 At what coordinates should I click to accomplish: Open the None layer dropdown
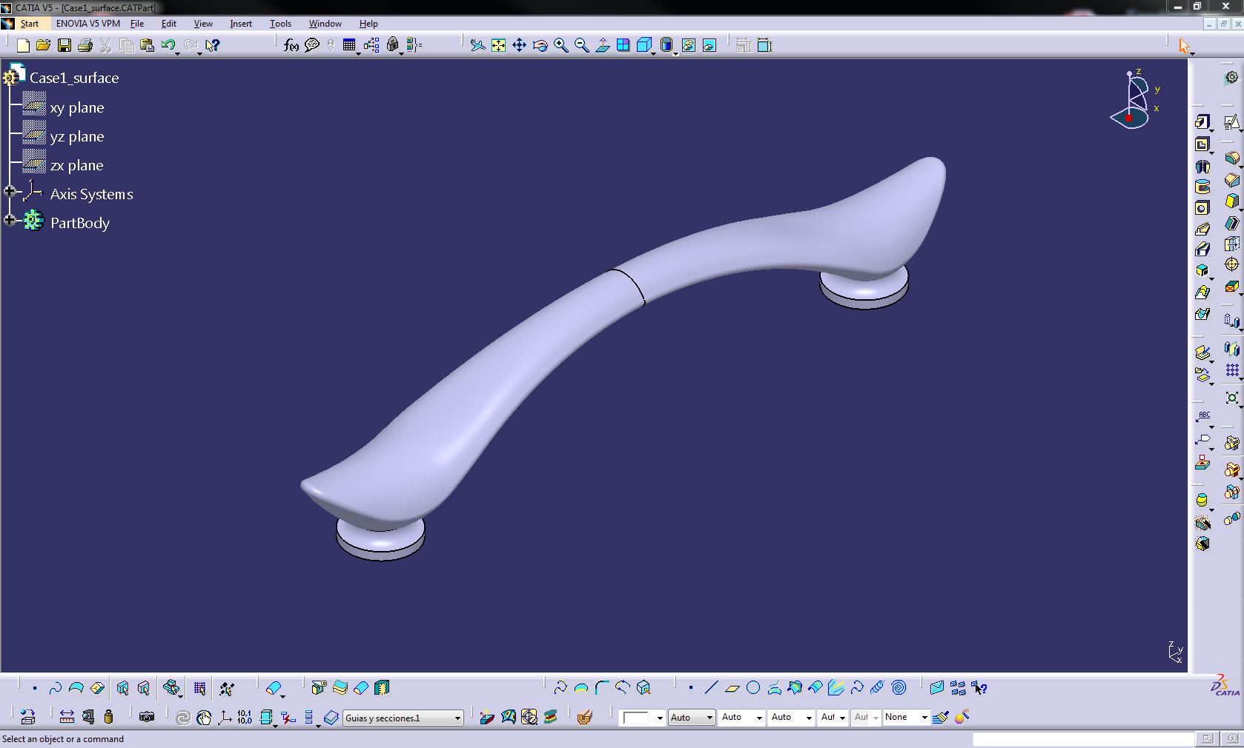click(x=924, y=718)
